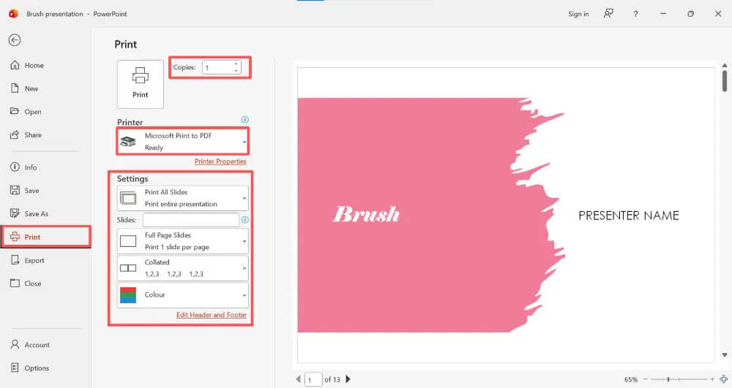Click into the Copies number field
The image size is (732, 388).
(217, 67)
